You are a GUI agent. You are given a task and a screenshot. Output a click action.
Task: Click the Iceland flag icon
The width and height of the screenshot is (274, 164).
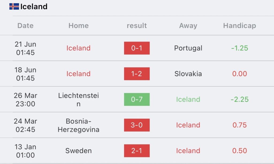coord(14,6)
